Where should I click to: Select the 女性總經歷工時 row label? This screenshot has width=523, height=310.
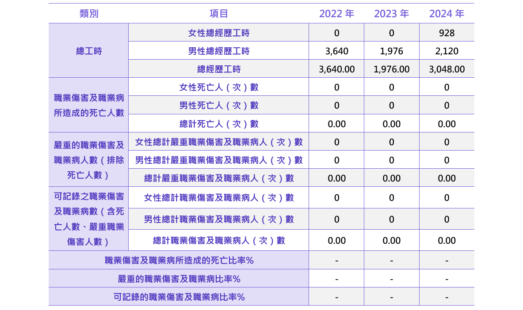tap(218, 33)
